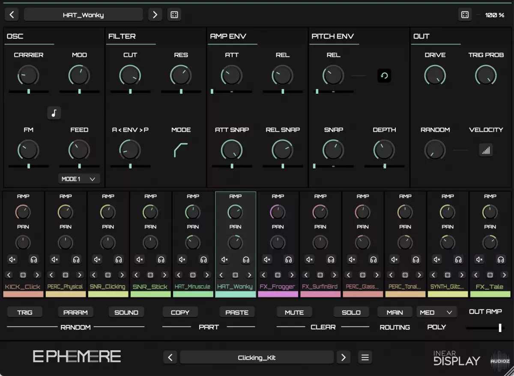Open the MED polyphony dropdown

pyautogui.click(x=436, y=312)
